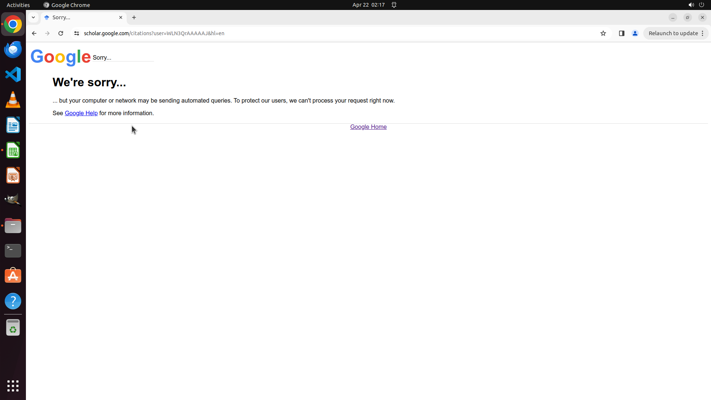Open the system volume and power menu

tap(696, 5)
